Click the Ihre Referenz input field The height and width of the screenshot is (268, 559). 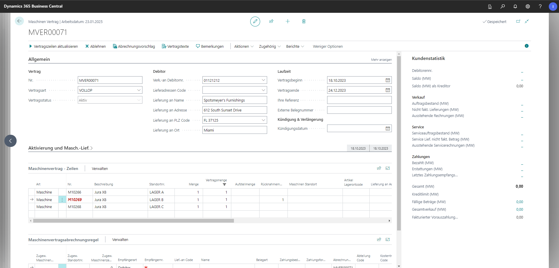coord(359,100)
